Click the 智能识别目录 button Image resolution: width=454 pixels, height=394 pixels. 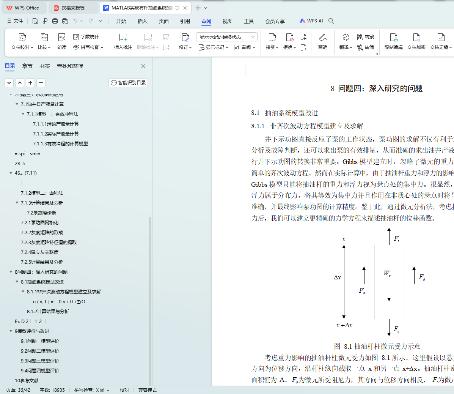click(128, 83)
